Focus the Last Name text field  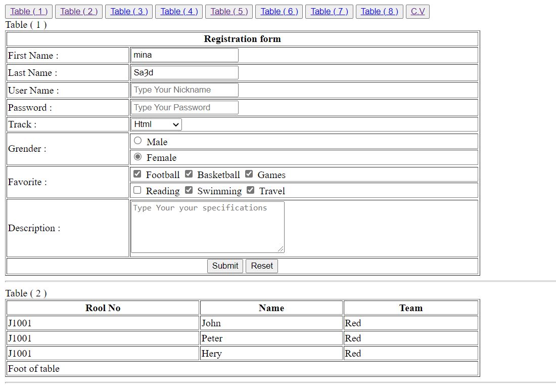(184, 72)
